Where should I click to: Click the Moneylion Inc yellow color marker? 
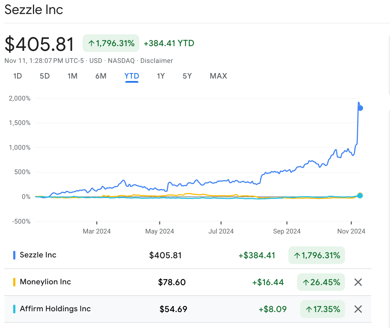(x=14, y=282)
